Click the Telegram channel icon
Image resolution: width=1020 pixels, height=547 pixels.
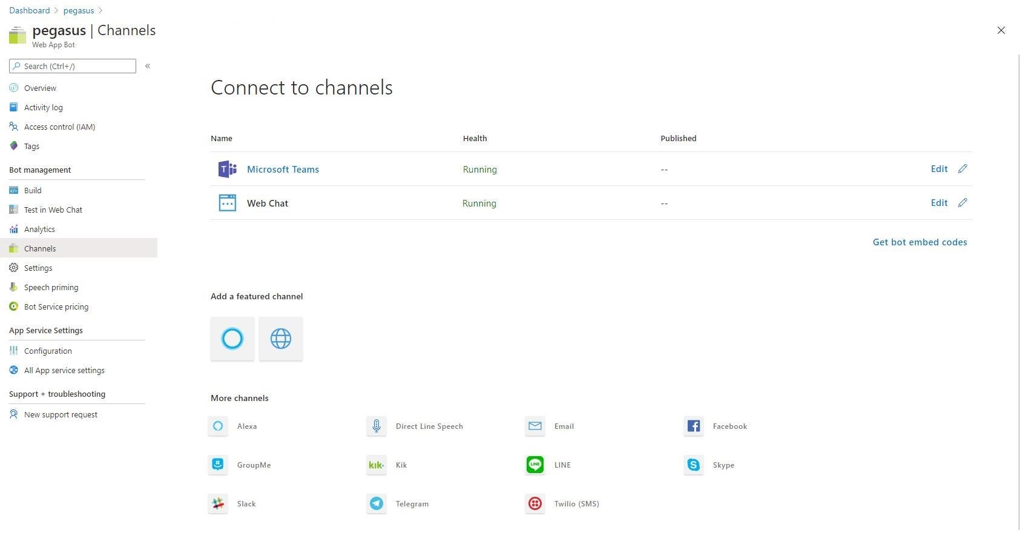(377, 503)
